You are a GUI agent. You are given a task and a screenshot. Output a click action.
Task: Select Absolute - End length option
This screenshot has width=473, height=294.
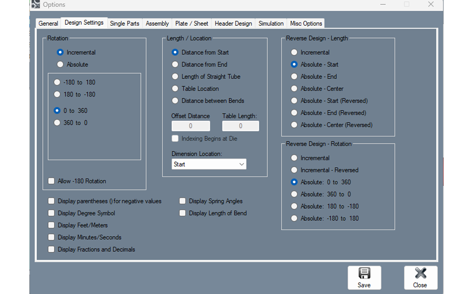click(314, 76)
